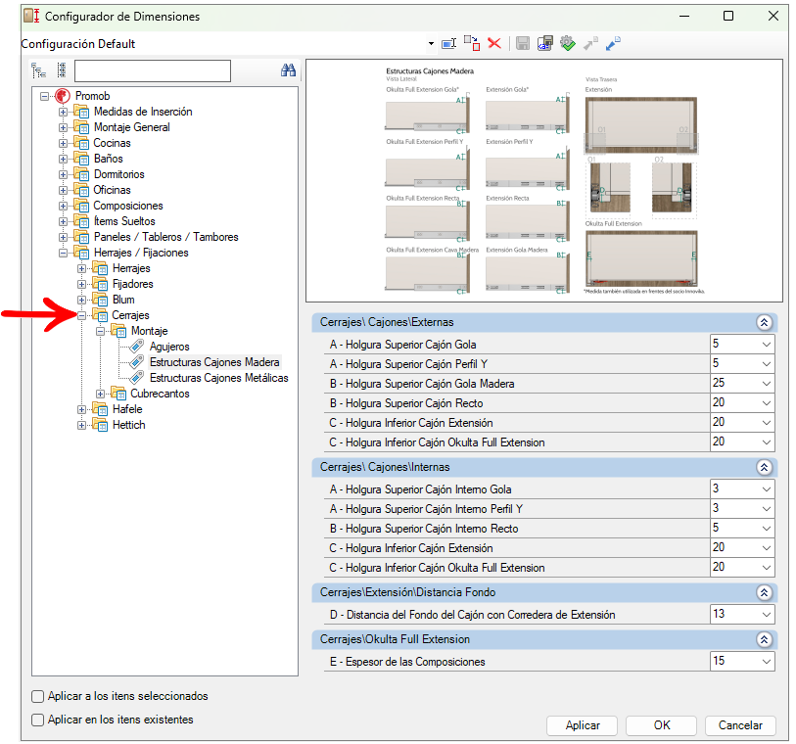Click the rename configuration icon
Viewport: 796px width, 744px height.
pyautogui.click(x=448, y=44)
